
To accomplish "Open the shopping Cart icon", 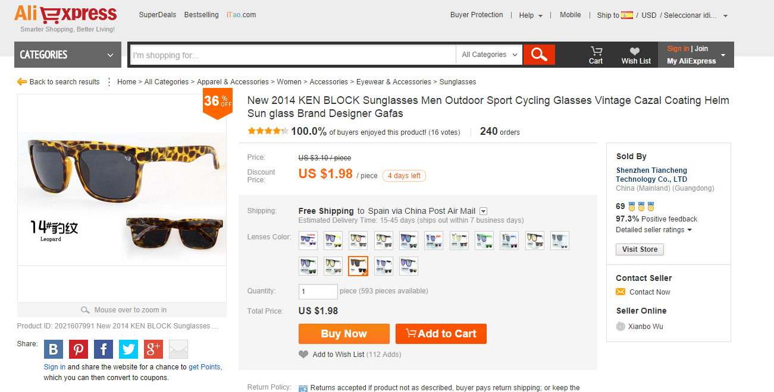I will tap(596, 55).
